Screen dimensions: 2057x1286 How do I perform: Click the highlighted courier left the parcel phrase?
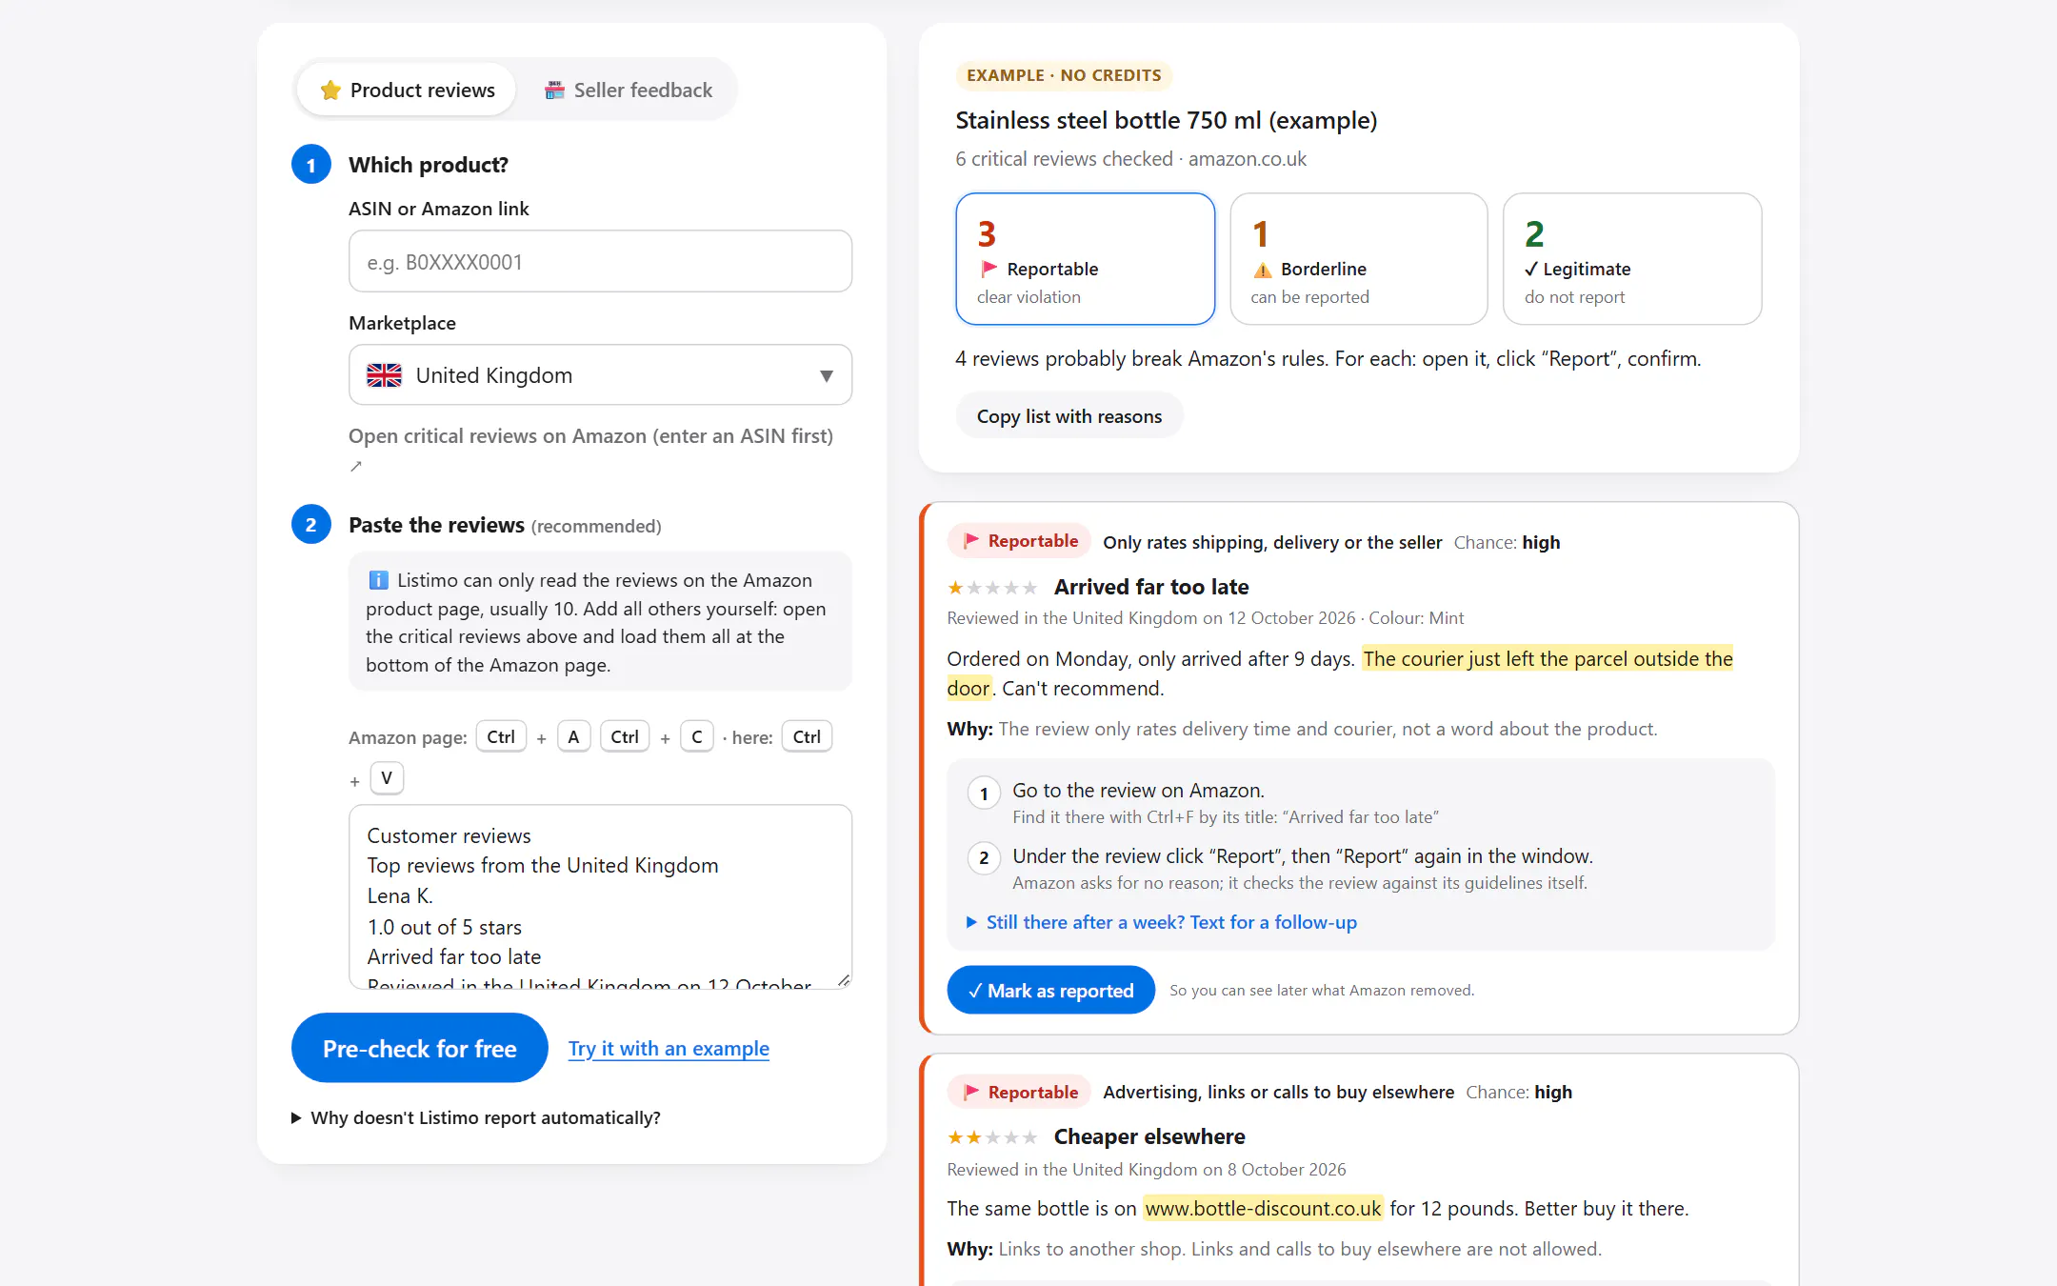[1548, 658]
